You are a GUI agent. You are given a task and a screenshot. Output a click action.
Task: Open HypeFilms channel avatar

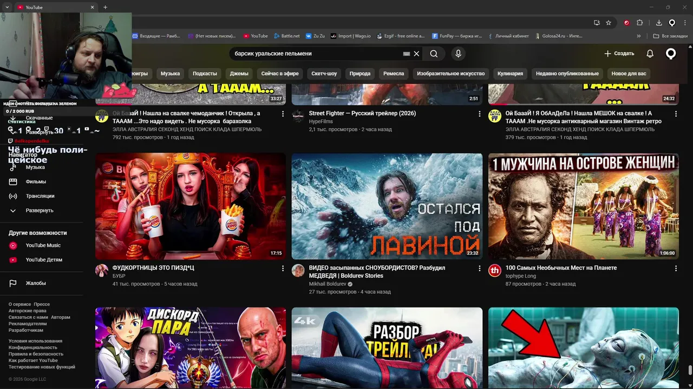(298, 116)
